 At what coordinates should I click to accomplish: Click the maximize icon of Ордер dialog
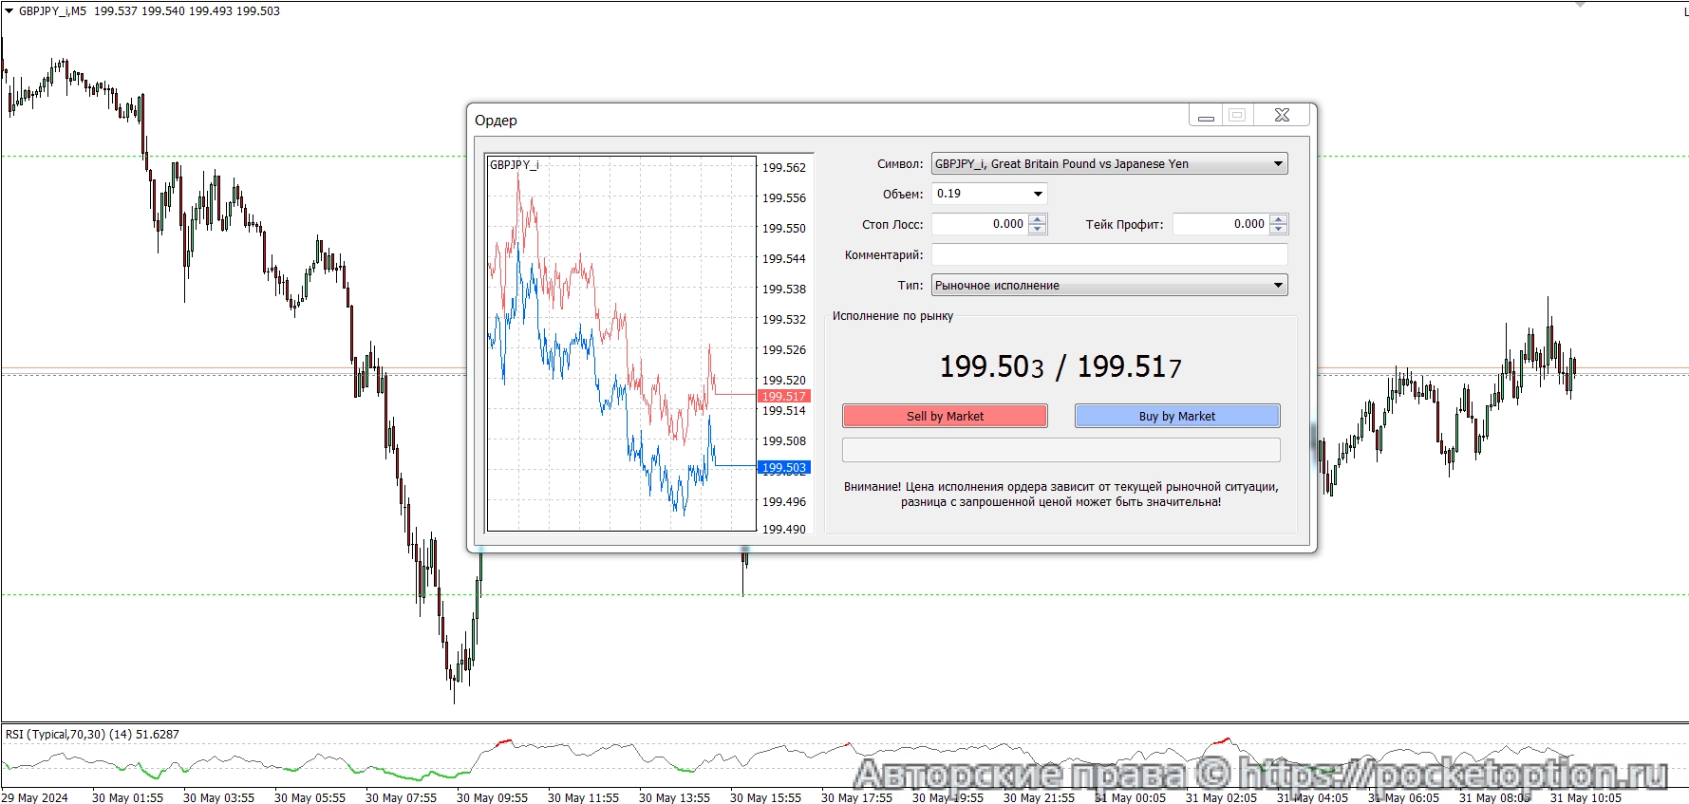coord(1236,115)
